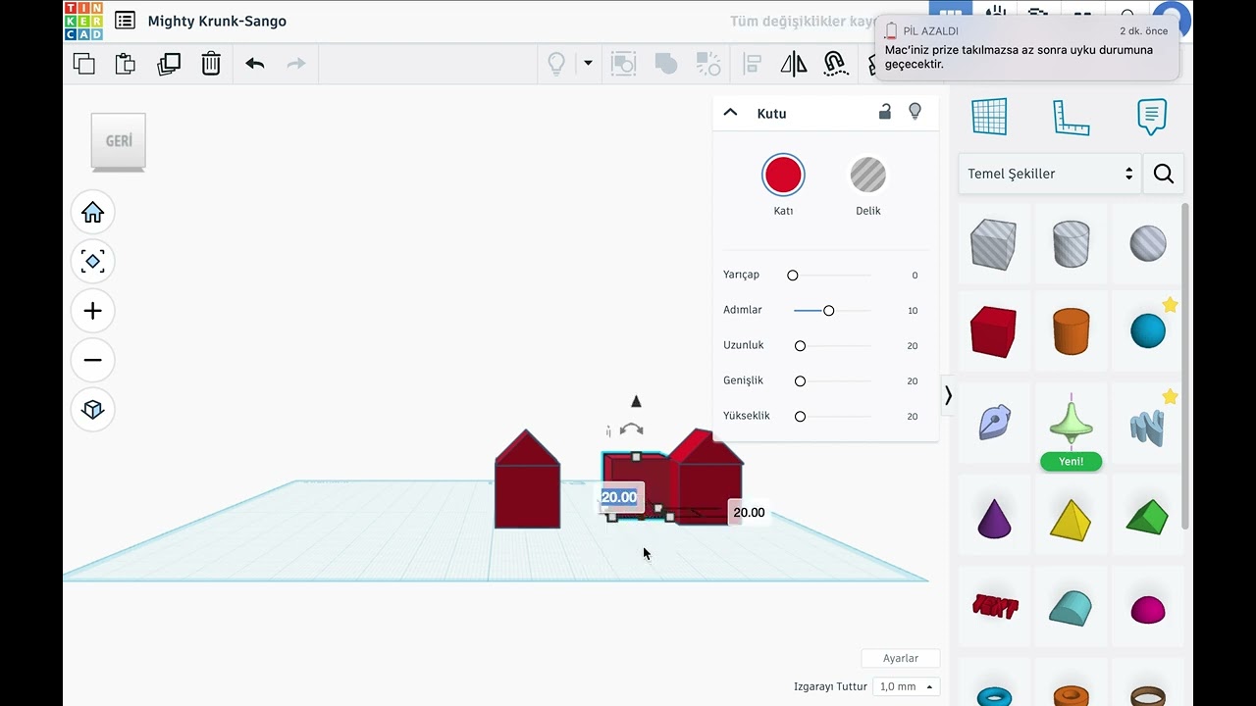Viewport: 1256px width, 706px height.
Task: Open the Izgarayı Tuttur 1,0 mm dropdown
Action: click(906, 686)
